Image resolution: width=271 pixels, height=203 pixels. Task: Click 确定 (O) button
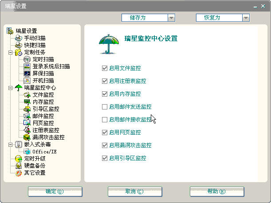coord(55,191)
